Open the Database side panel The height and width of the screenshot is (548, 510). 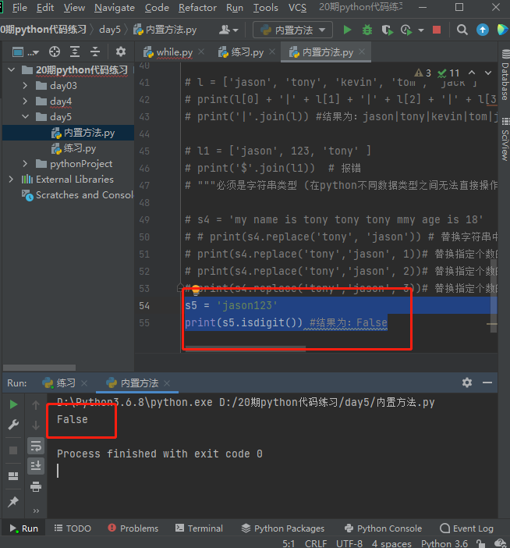coord(505,75)
